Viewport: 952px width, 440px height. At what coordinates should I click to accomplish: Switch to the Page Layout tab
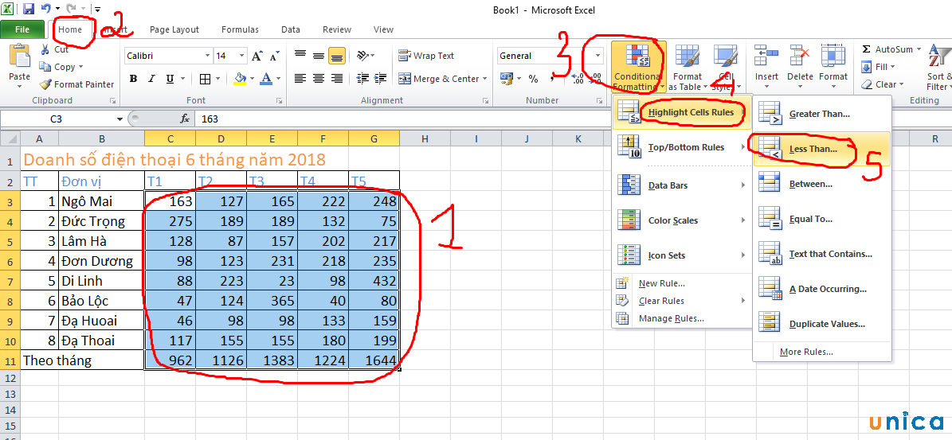[174, 29]
